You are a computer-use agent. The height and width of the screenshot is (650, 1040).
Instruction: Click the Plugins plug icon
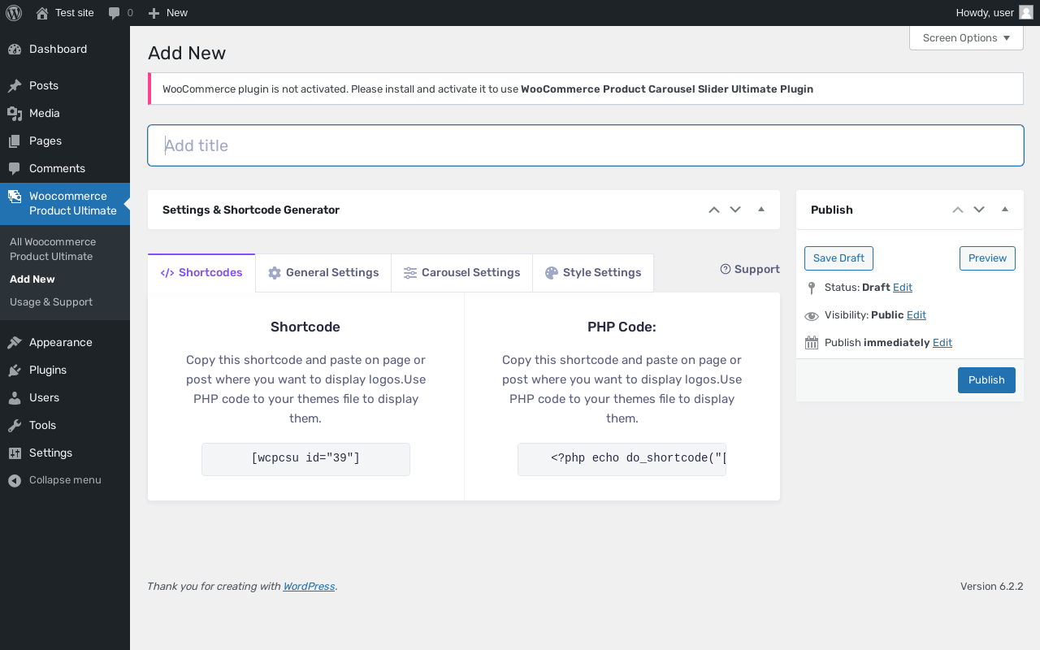point(15,370)
